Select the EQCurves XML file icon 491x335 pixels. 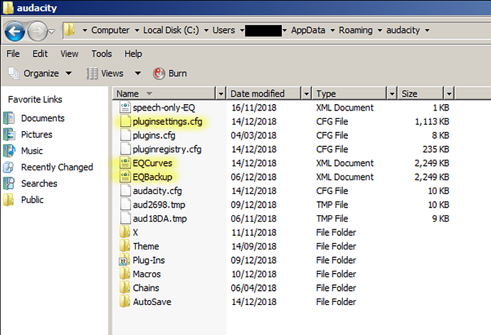click(x=125, y=163)
